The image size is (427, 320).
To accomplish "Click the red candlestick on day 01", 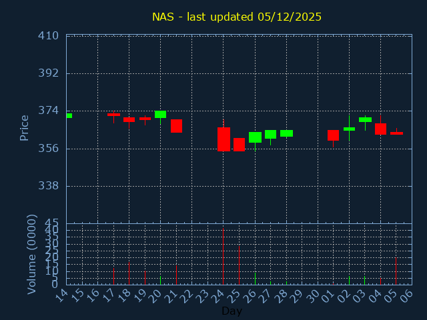I will coord(333,135).
